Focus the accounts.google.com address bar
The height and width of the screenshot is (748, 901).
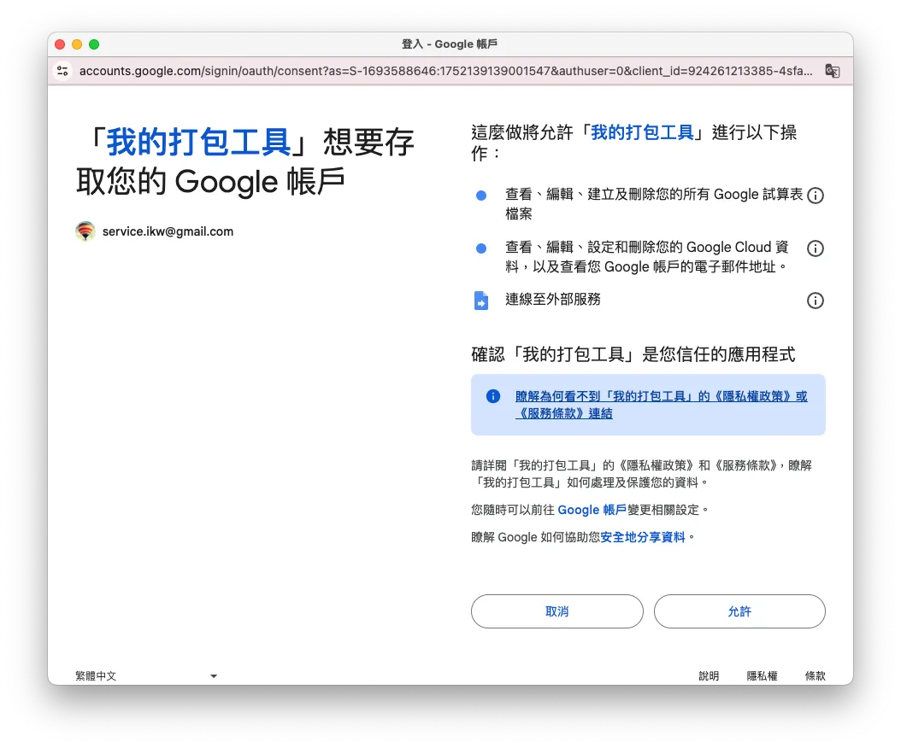[x=445, y=71]
